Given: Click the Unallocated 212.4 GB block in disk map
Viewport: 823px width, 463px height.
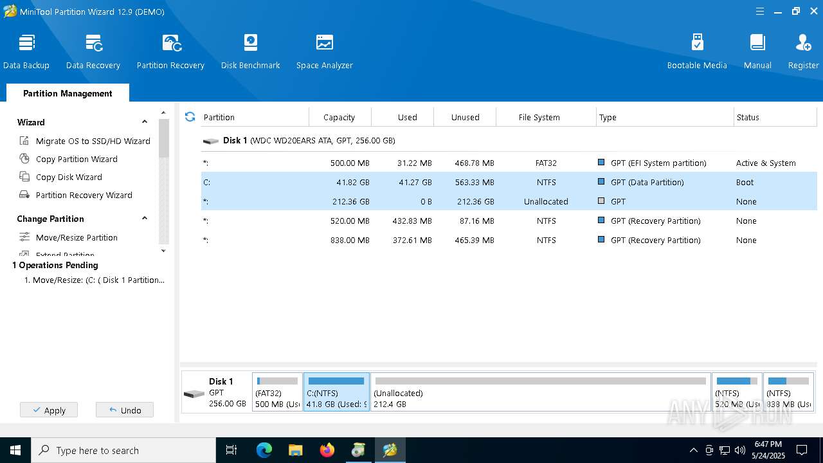Looking at the screenshot, I should [x=541, y=392].
